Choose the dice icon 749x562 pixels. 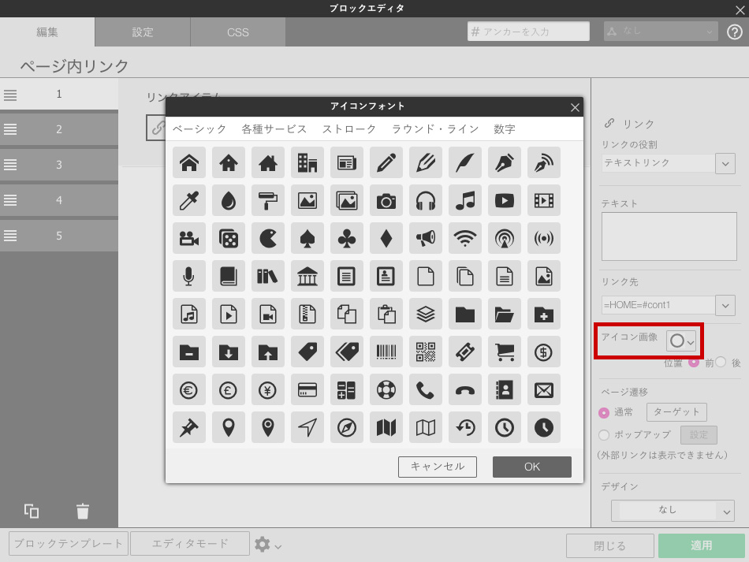pos(229,238)
